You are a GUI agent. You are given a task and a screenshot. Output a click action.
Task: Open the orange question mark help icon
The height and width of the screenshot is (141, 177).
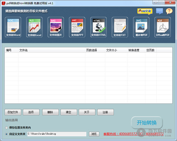click(x=169, y=11)
